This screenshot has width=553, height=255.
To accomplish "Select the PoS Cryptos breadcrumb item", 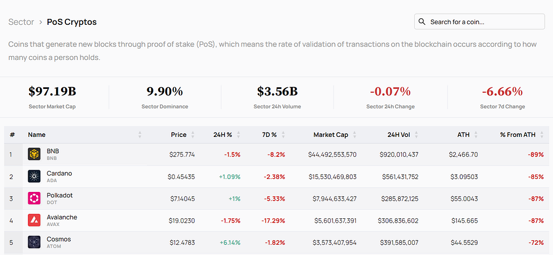I will point(72,22).
